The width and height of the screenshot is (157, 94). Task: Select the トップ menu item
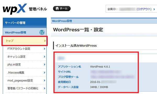pyautogui.click(x=25, y=41)
